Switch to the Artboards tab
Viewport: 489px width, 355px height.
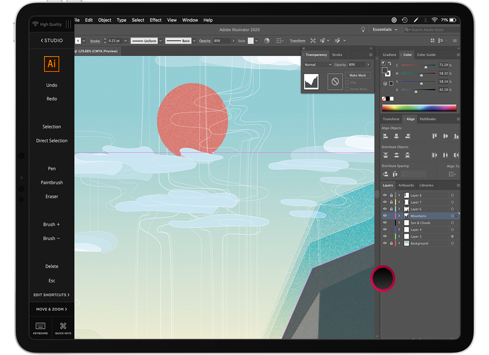pos(406,185)
